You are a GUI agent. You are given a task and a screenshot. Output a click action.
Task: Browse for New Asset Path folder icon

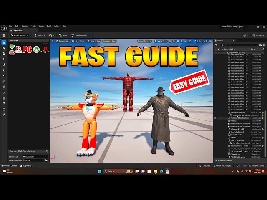46,160
